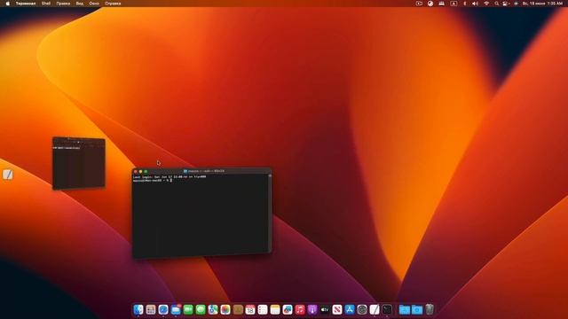Click the date and time in menu bar
The height and width of the screenshot is (319, 568).
(542, 4)
